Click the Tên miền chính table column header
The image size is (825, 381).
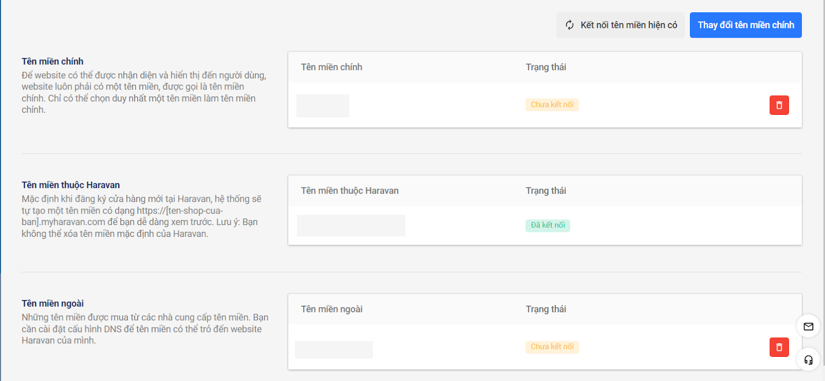tap(332, 67)
